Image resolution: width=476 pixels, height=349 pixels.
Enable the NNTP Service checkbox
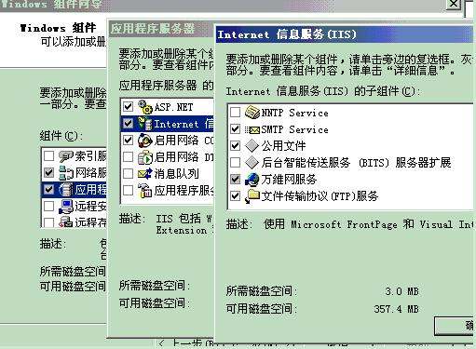[236, 113]
